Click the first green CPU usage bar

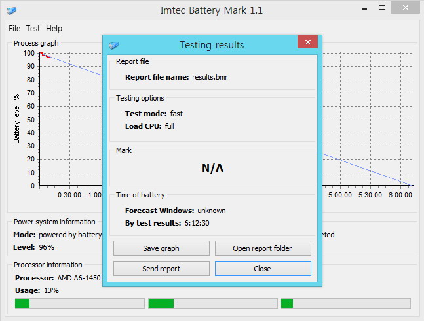(x=79, y=303)
